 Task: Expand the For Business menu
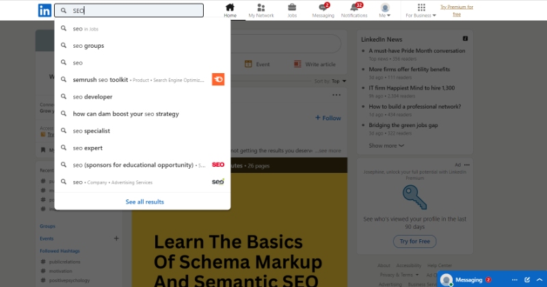click(x=421, y=10)
